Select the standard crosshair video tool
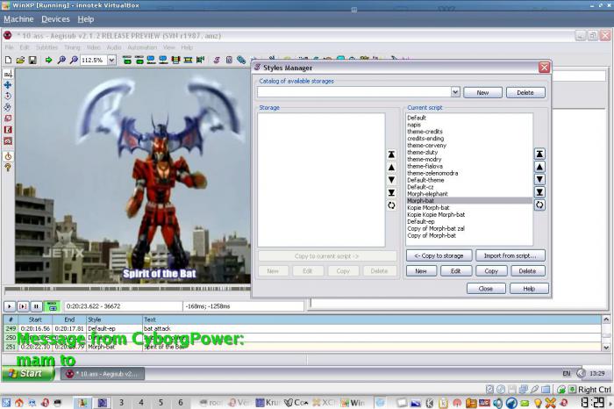The image size is (614, 409). pyautogui.click(x=8, y=74)
